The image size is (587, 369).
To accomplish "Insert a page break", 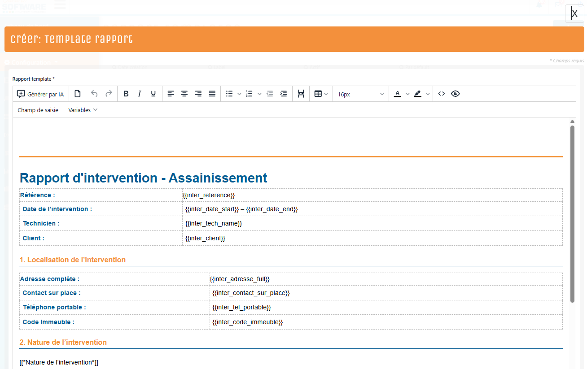I will click(301, 94).
